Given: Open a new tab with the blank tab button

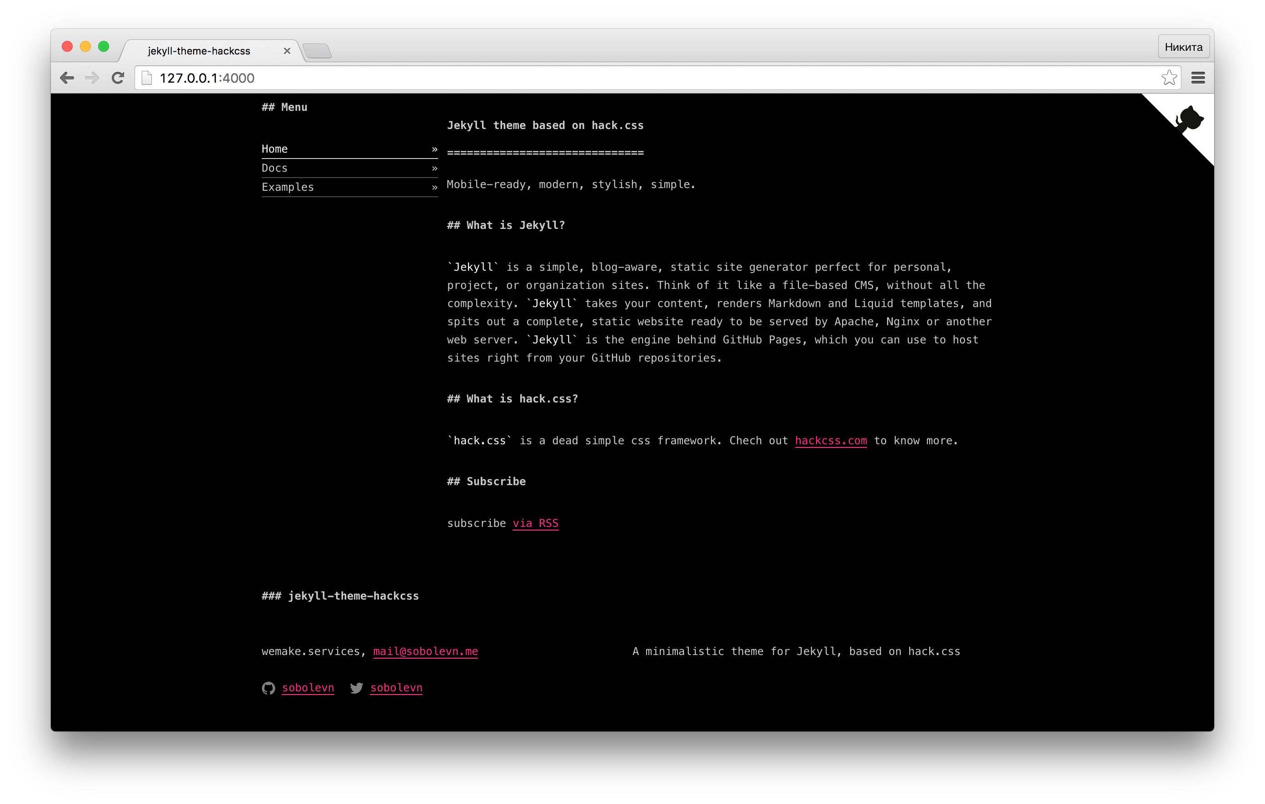Looking at the screenshot, I should tap(317, 51).
